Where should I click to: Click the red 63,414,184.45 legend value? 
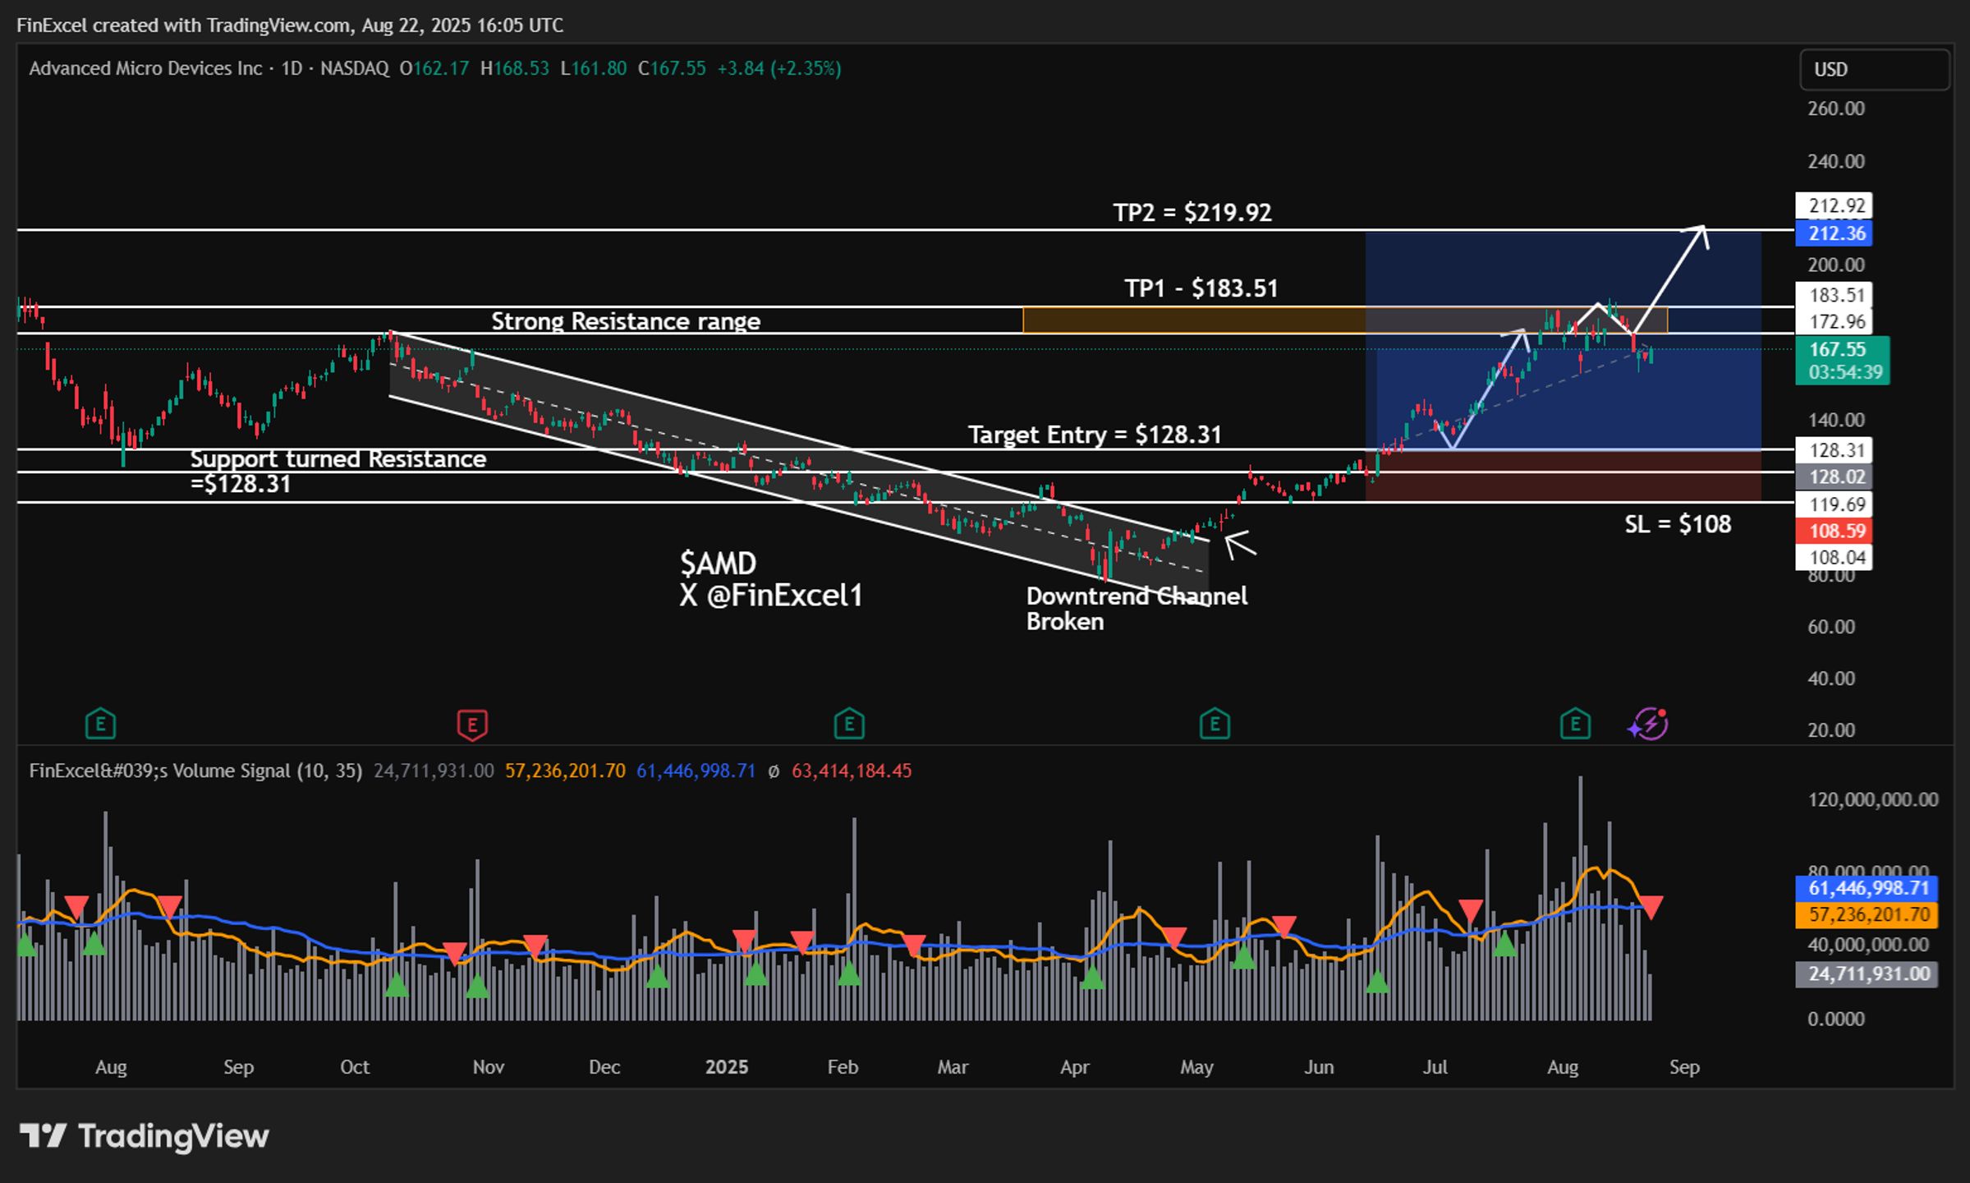click(852, 771)
